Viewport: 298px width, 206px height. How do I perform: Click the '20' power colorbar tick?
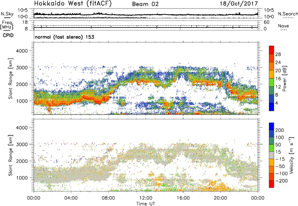coord(278,71)
